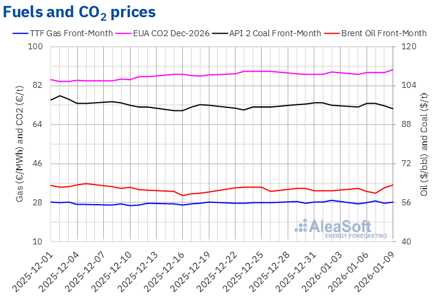Click the 72 tick label on right axis

[409, 164]
